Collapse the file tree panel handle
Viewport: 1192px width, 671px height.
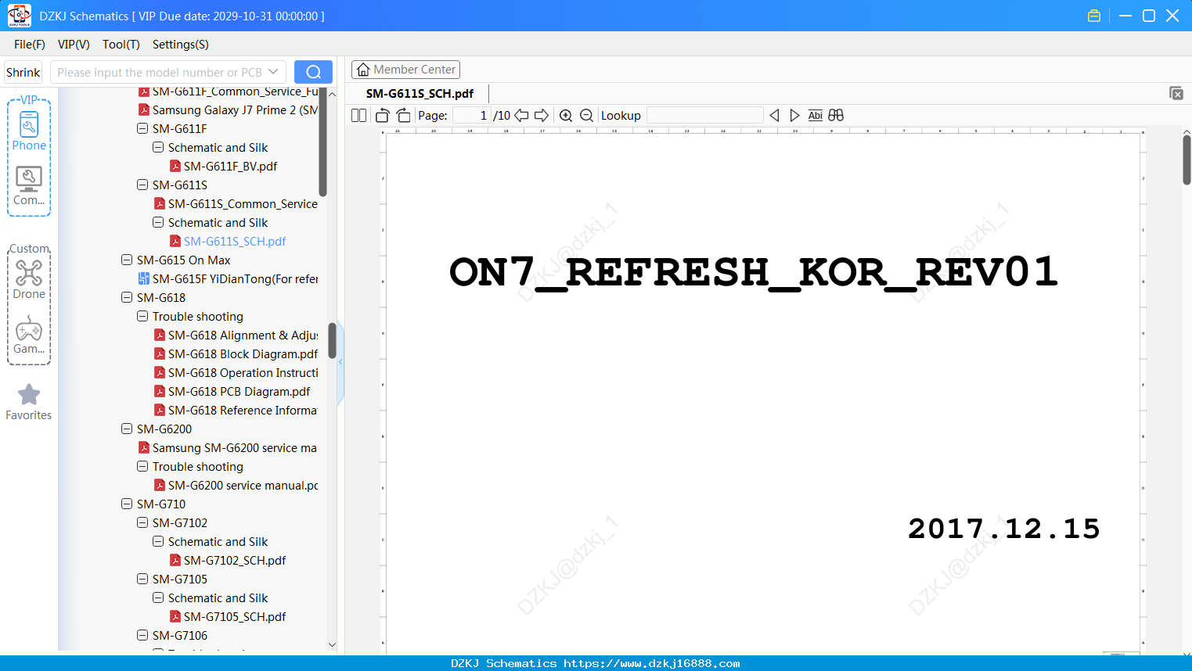tap(340, 362)
